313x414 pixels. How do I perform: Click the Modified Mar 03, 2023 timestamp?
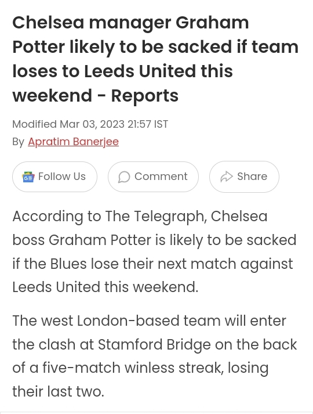90,124
